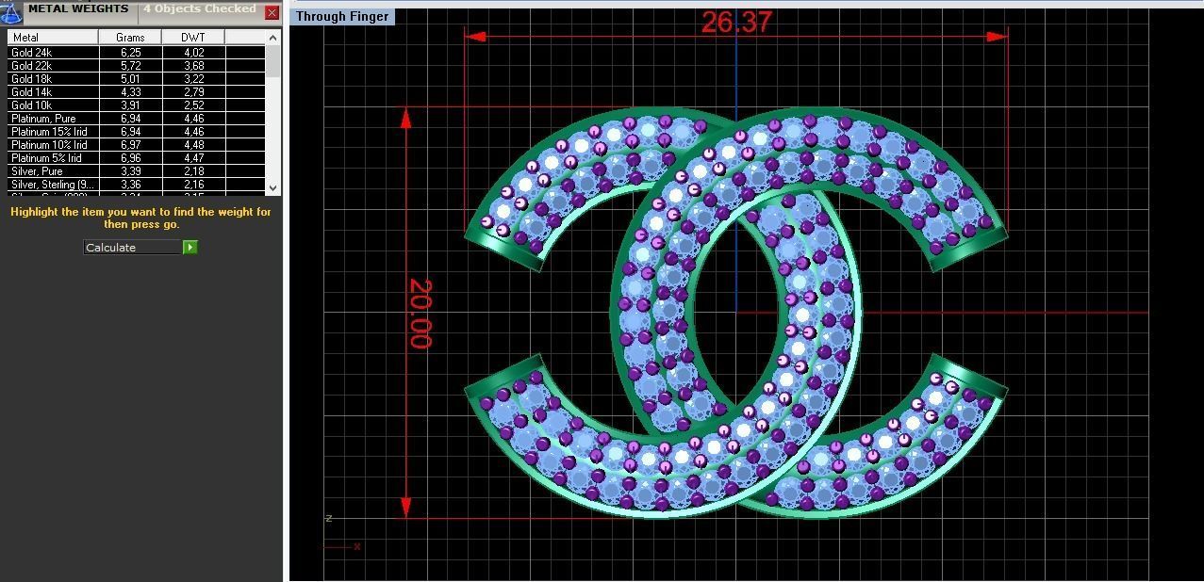Click the 4,33 grams value for Gold 14k
Viewport: 1204px width, 582px height.
(x=130, y=92)
